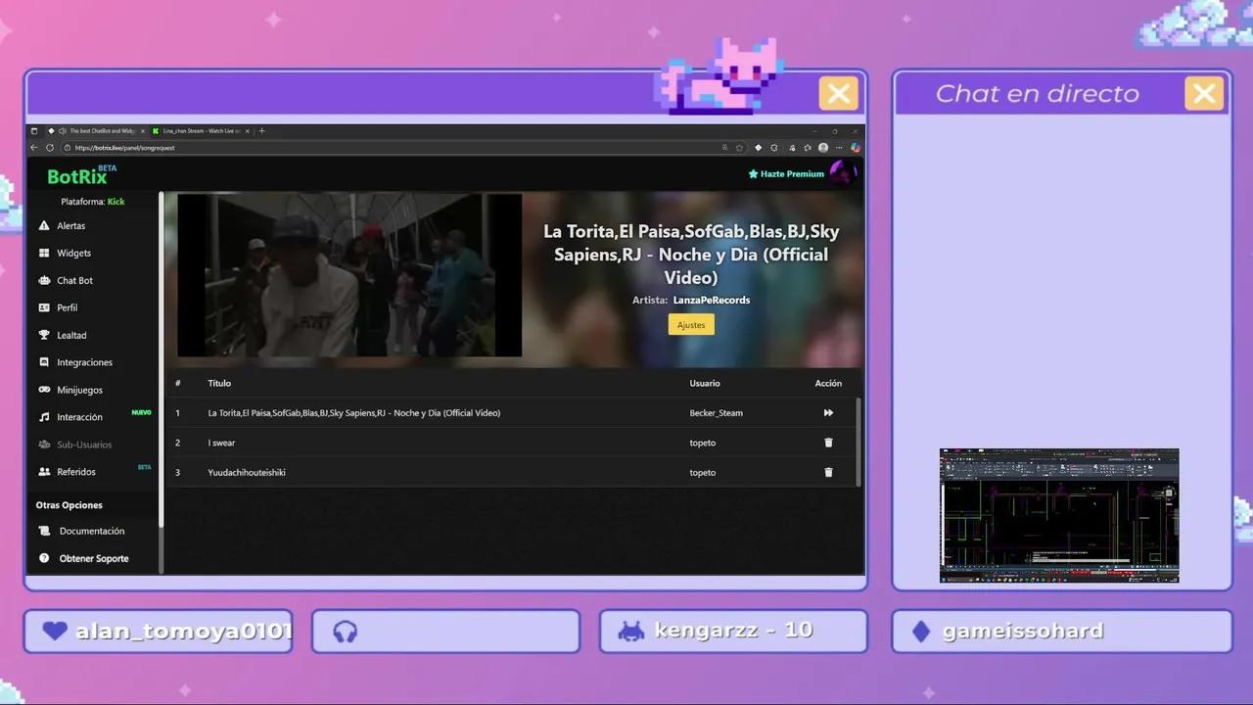Click the yellow Ajustes button
The image size is (1253, 705).
[x=691, y=324]
